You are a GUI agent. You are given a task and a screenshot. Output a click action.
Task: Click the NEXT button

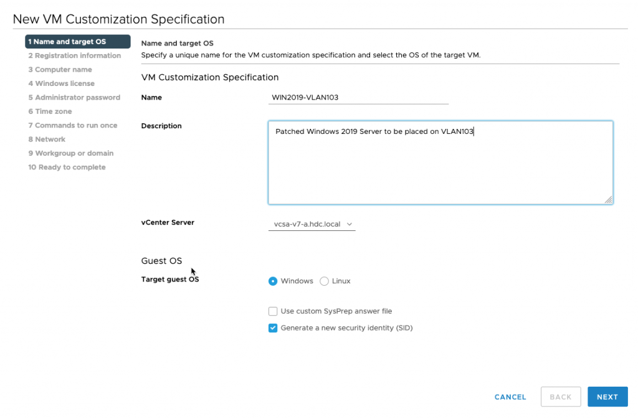[607, 397]
